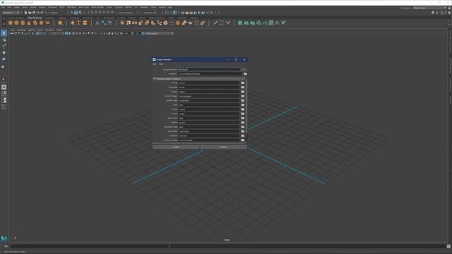This screenshot has height=254, width=452.
Task: Click New button beside Current Project field
Action: (244, 69)
